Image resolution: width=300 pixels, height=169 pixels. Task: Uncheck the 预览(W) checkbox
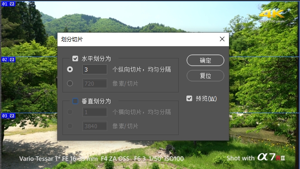[x=189, y=98]
